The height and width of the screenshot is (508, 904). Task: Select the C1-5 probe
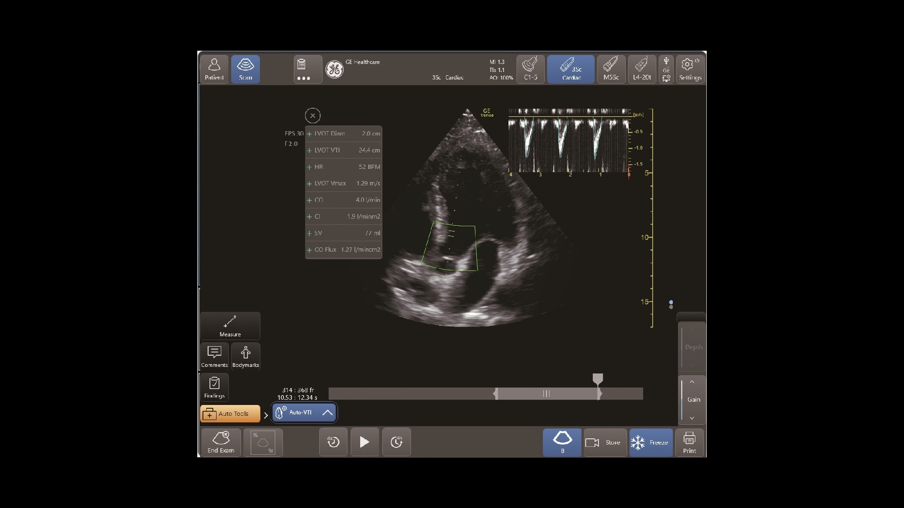[x=531, y=70]
